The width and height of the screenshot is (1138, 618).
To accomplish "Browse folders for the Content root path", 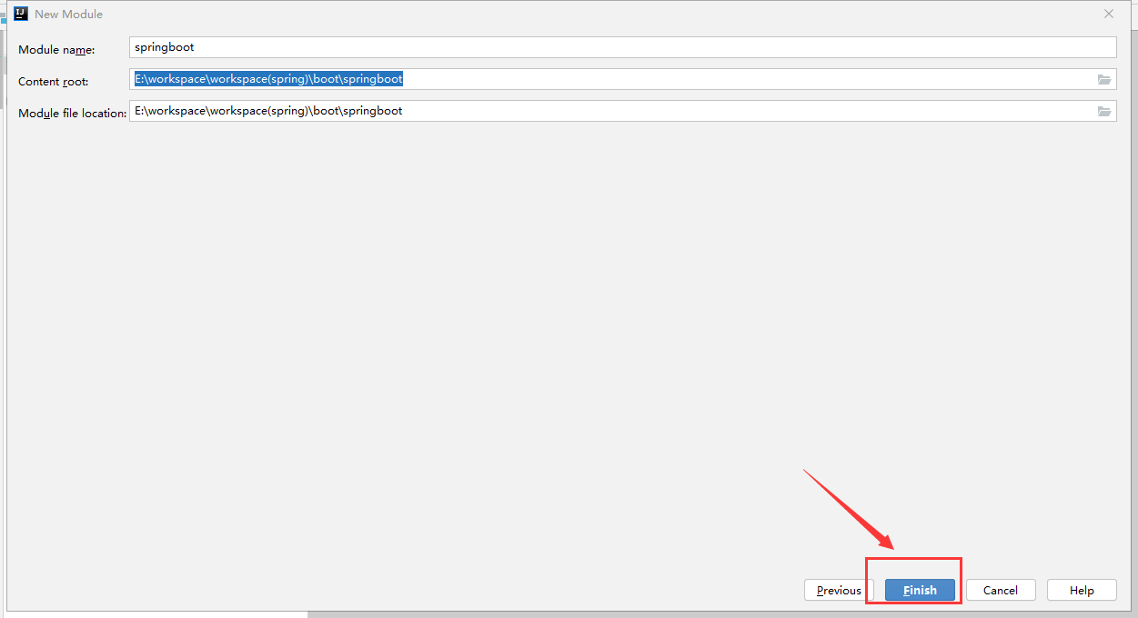I will tap(1103, 80).
